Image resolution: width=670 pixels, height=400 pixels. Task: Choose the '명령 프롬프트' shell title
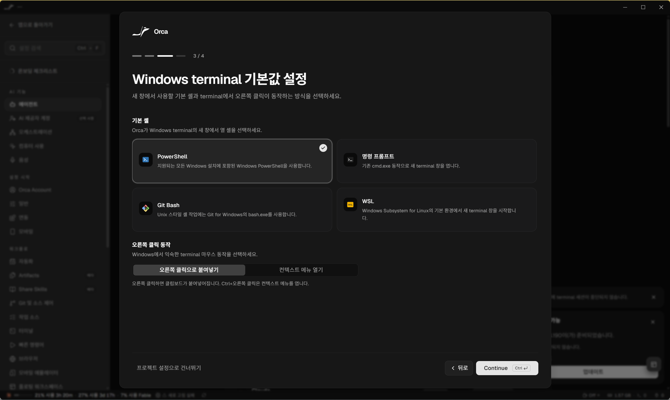pyautogui.click(x=378, y=156)
